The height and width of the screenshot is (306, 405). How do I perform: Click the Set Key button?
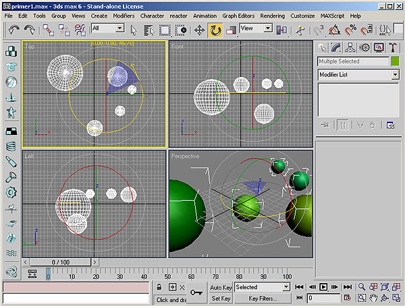[221, 298]
